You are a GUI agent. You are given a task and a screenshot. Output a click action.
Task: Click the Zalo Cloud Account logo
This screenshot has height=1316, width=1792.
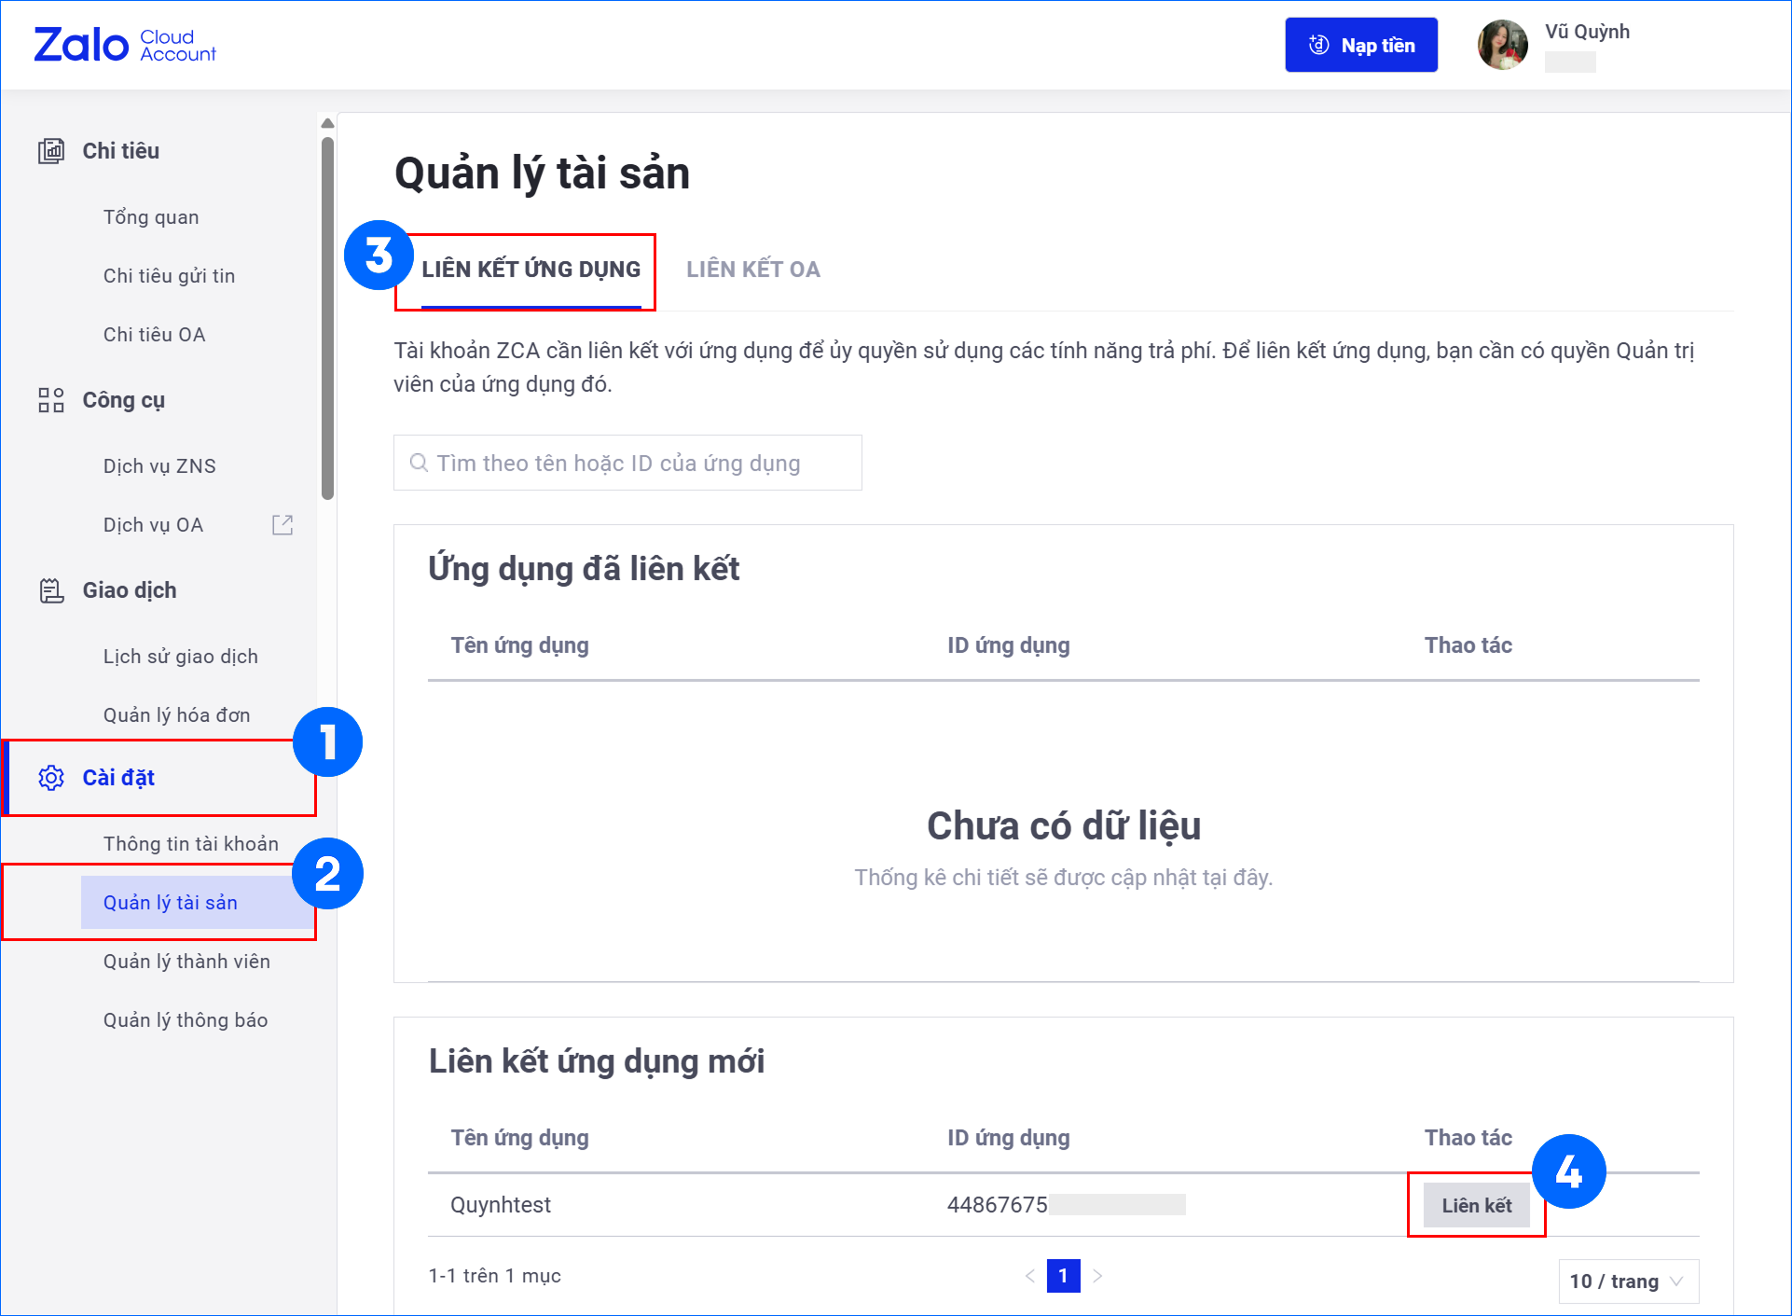click(124, 45)
